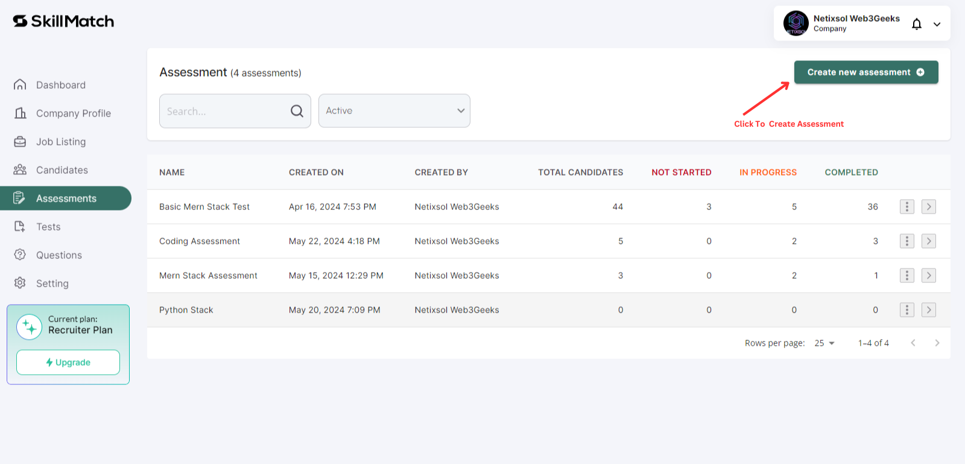The width and height of the screenshot is (965, 464).
Task: Click the assessment search field
Action: click(x=235, y=111)
